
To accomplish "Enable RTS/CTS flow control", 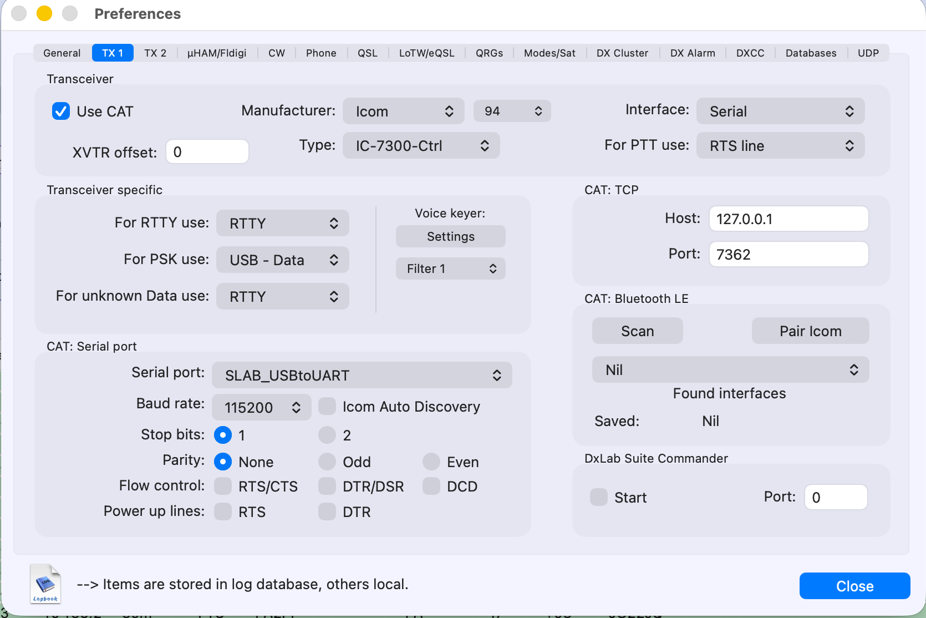I will 223,486.
